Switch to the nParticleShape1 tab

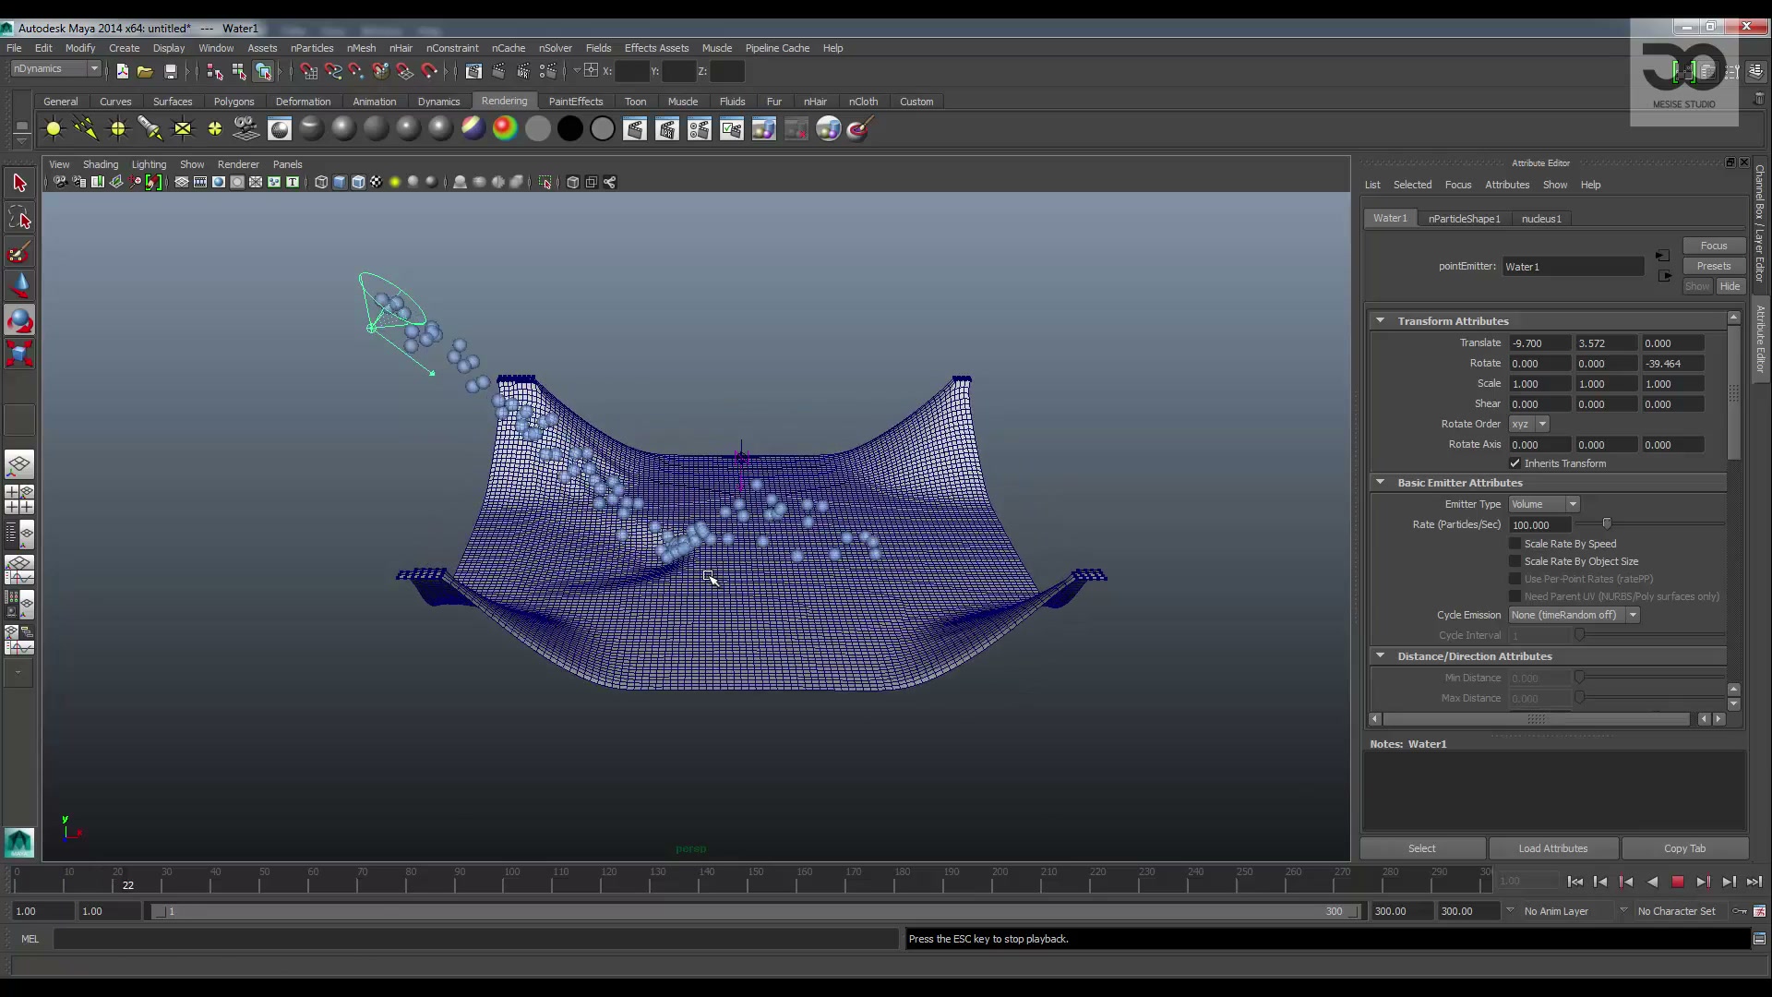coord(1465,219)
